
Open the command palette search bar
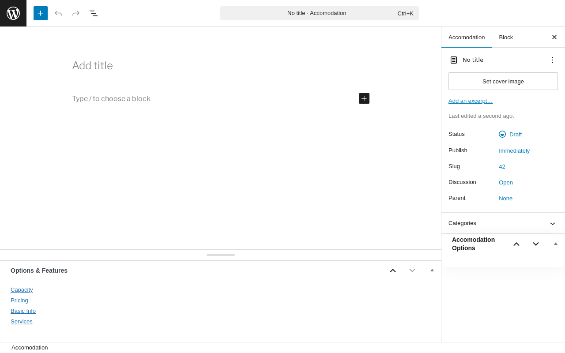coord(320,13)
